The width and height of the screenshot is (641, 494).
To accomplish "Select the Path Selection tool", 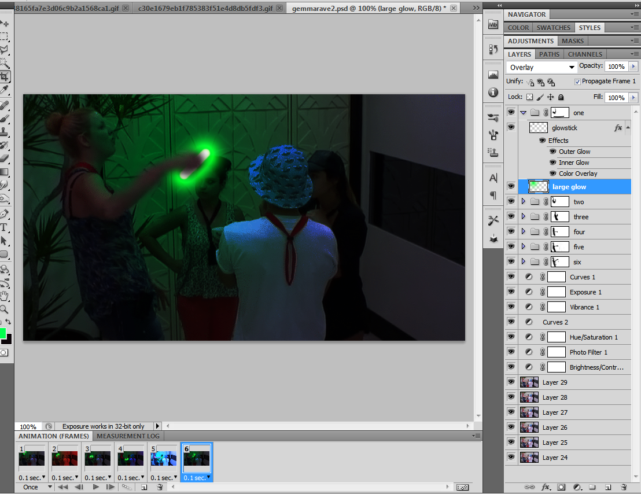I will (4, 241).
